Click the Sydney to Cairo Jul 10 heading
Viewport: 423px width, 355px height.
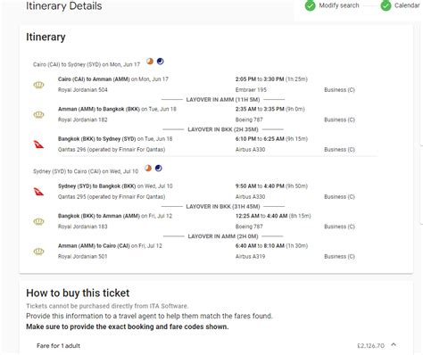(x=86, y=171)
